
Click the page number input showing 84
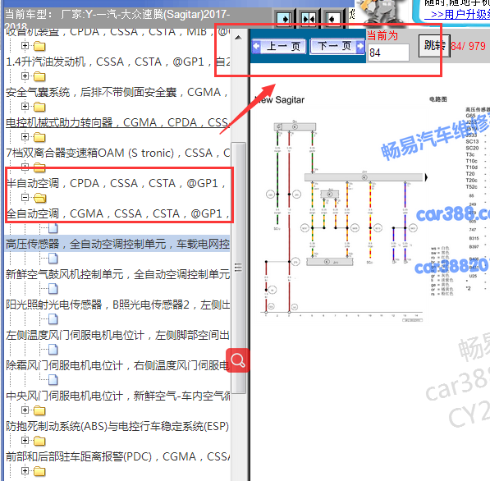(x=388, y=53)
